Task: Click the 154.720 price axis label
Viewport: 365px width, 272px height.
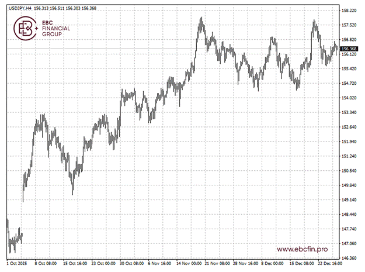Action: point(349,83)
